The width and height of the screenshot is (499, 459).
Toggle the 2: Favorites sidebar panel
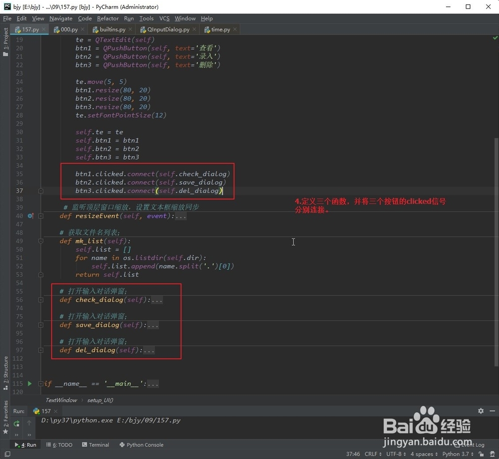click(x=5, y=416)
